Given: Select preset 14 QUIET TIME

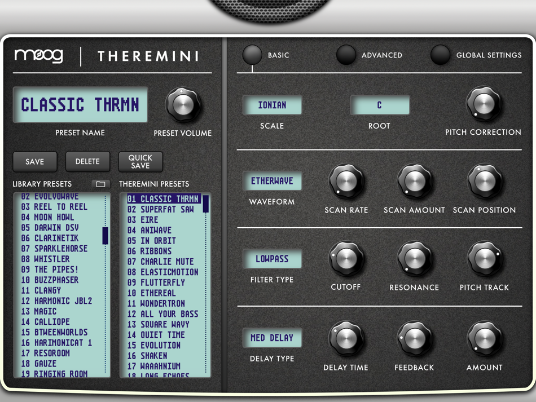Looking at the screenshot, I should (156, 335).
